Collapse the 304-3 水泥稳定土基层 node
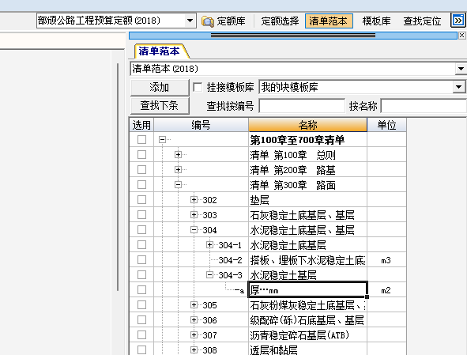 (209, 275)
